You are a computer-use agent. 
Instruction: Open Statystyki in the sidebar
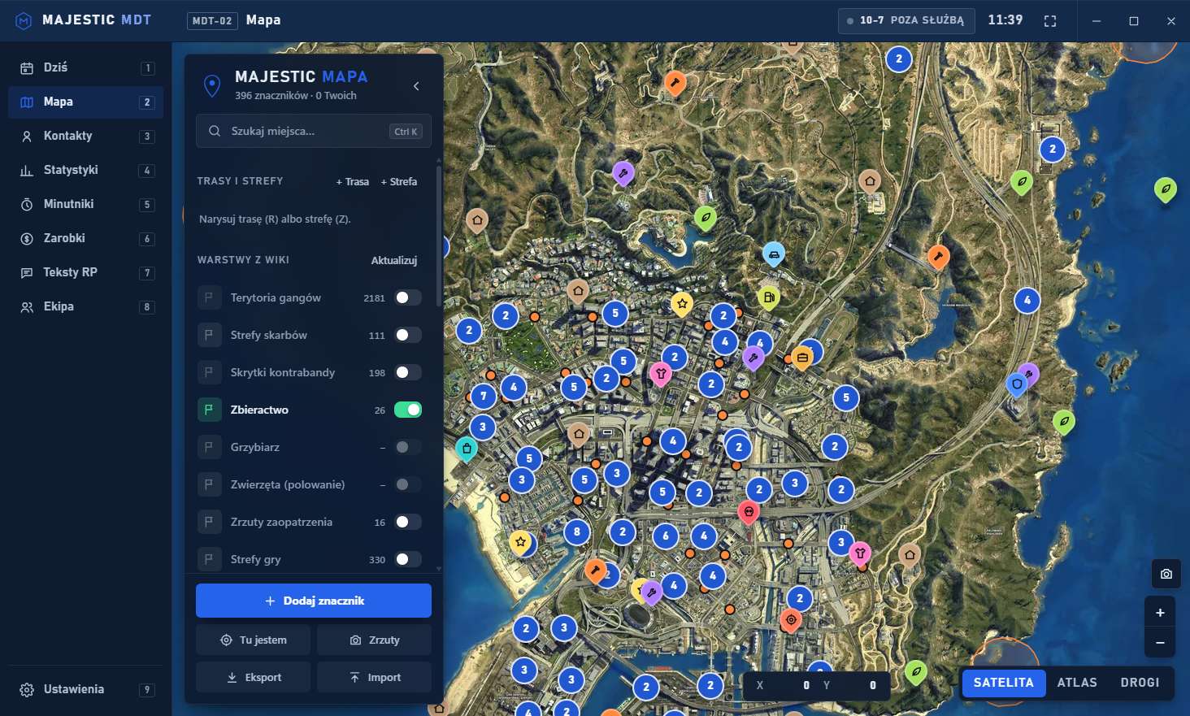tap(86, 170)
